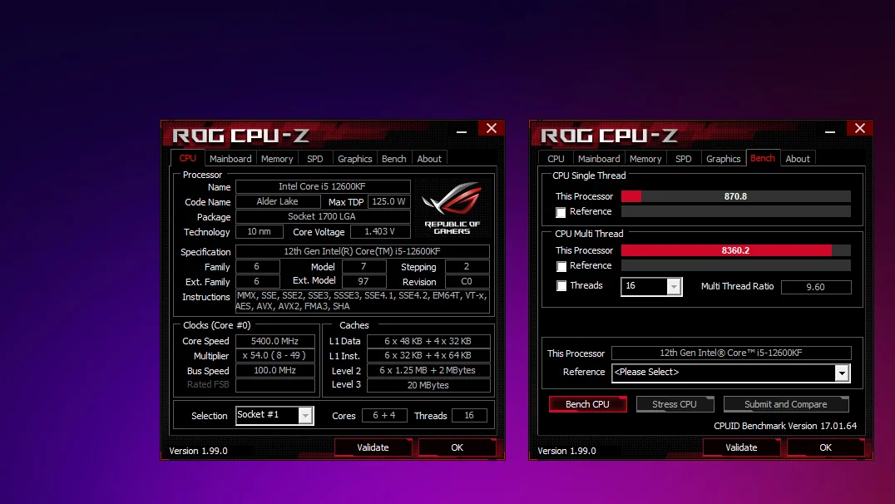895x504 pixels.
Task: Open Mainboard tab in right window
Action: [599, 159]
